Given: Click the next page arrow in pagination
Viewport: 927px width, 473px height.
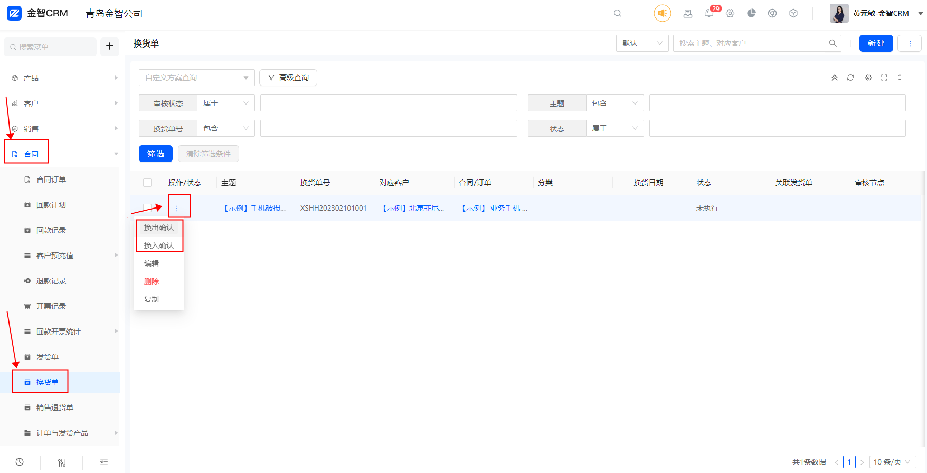Looking at the screenshot, I should pos(862,462).
